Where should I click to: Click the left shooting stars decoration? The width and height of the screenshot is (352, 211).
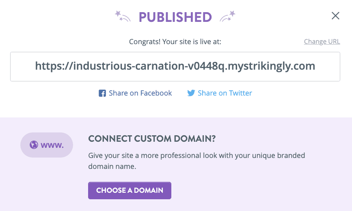123,17
